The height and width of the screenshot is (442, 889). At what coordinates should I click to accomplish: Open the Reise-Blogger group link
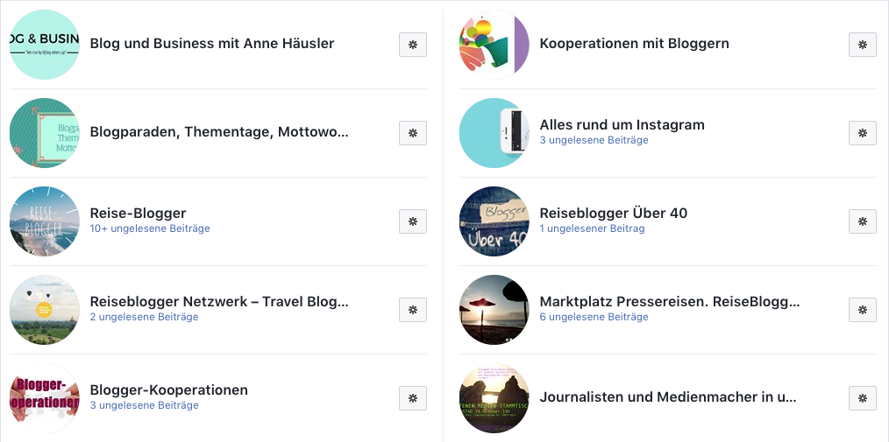[x=138, y=213]
